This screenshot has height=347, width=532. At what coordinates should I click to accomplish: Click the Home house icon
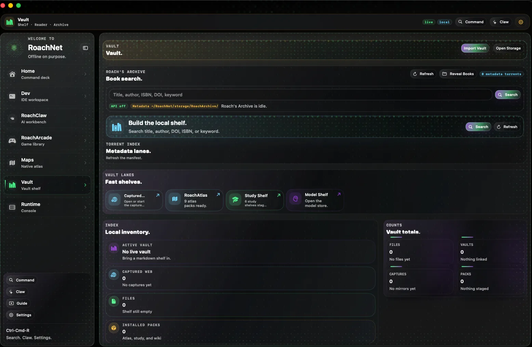pos(12,74)
